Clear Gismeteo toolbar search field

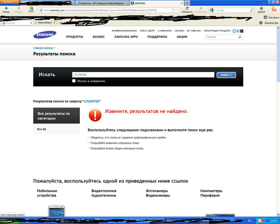pyautogui.click(x=31, y=23)
